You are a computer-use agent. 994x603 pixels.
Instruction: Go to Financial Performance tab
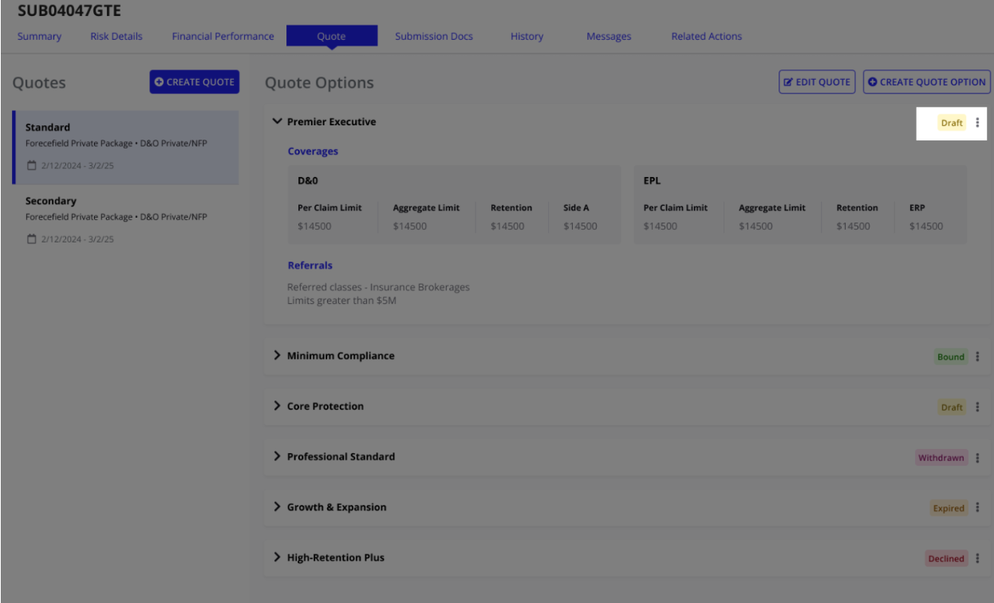223,36
